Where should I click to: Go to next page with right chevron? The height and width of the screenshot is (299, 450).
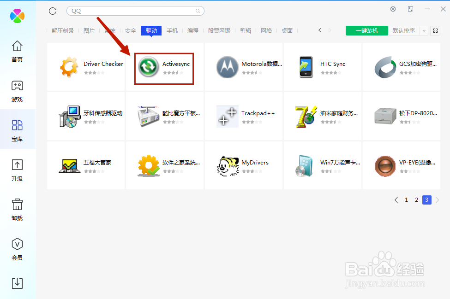pos(437,200)
